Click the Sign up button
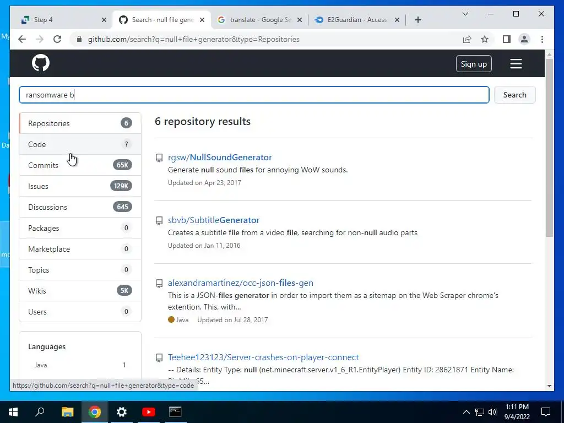The image size is (564, 423). coord(473,64)
